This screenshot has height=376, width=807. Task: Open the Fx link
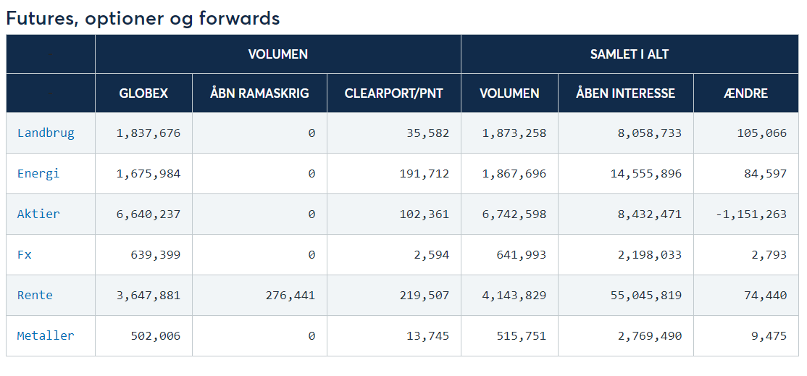pos(24,254)
